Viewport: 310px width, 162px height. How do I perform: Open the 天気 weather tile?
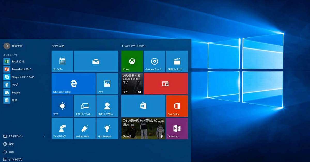(x=62, y=106)
